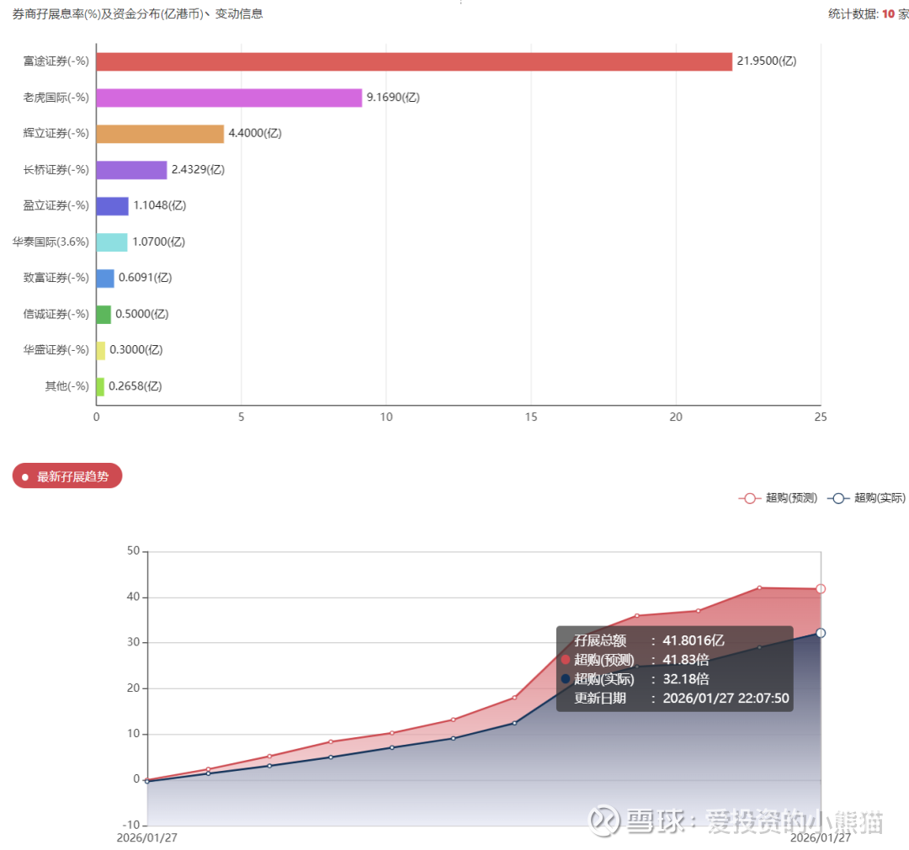Click the 长桥证券(-%) axis label
Image resolution: width=909 pixels, height=850 pixels.
pyautogui.click(x=56, y=170)
